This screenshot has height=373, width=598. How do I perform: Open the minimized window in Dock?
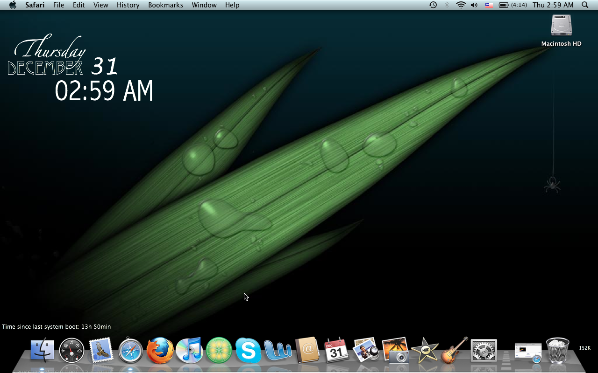528,352
